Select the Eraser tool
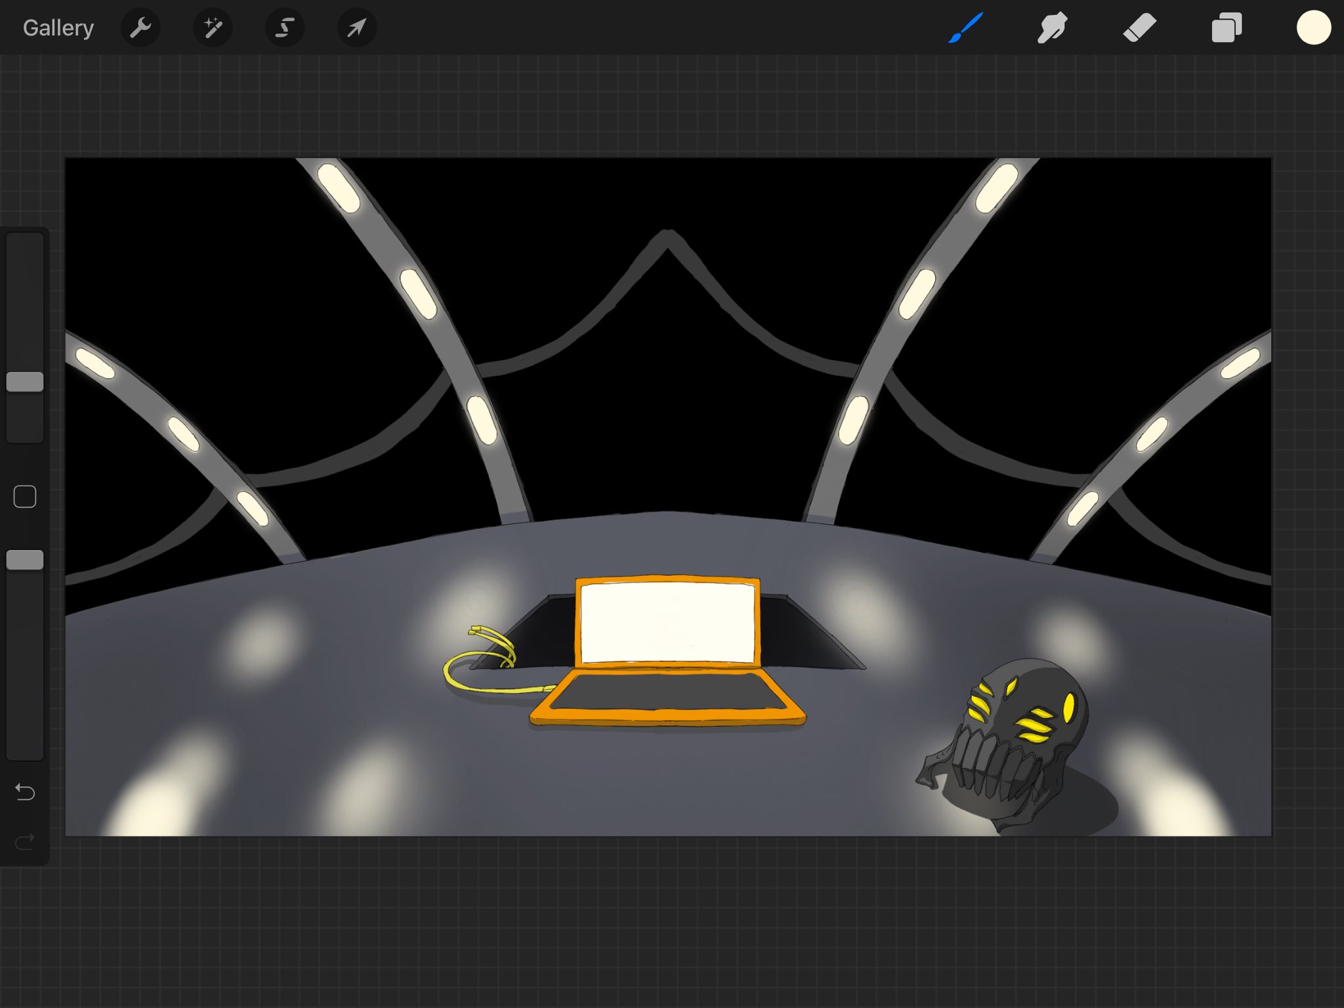 coord(1139,28)
